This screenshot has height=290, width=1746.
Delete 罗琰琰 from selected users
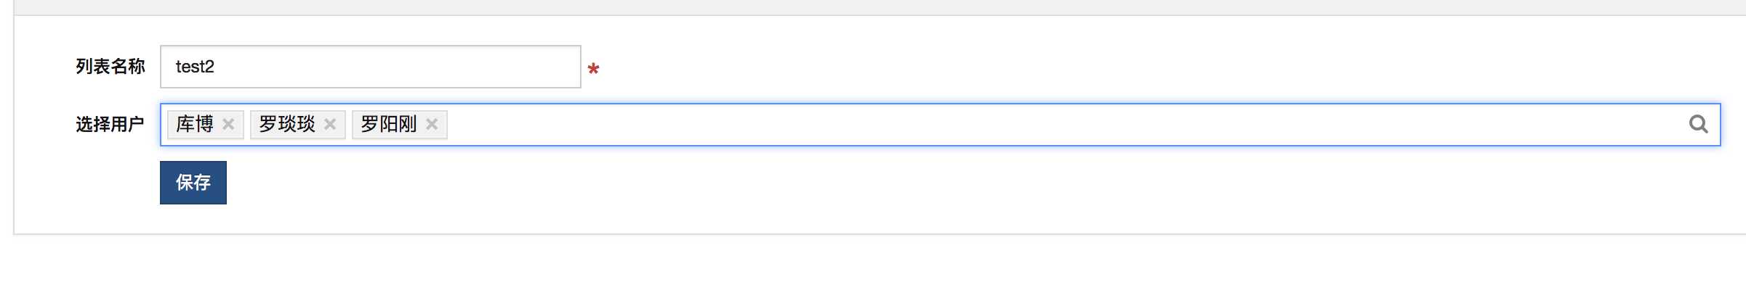[330, 124]
